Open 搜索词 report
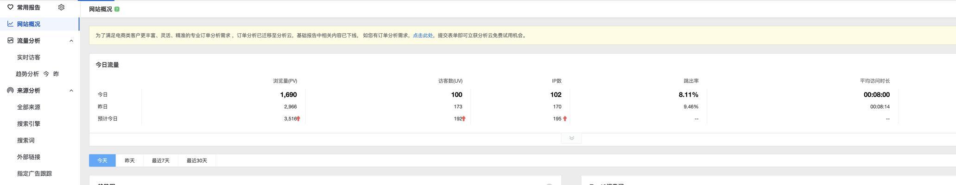 click(26, 141)
